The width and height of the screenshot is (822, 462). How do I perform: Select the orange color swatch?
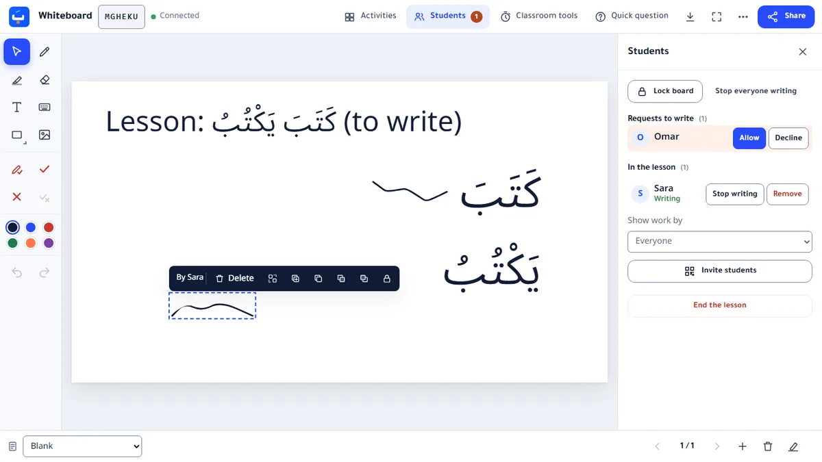[31, 244]
